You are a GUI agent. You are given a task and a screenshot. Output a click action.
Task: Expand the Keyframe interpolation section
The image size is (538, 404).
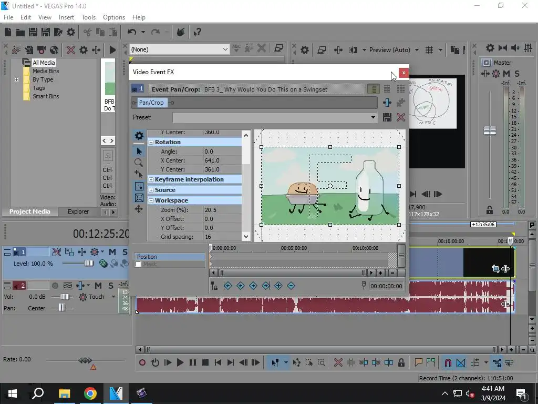[151, 180]
